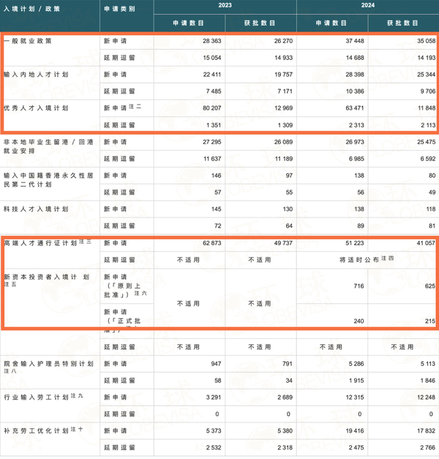Select the 35 058 approved count cell
This screenshot has height=459, width=439.
(x=426, y=41)
